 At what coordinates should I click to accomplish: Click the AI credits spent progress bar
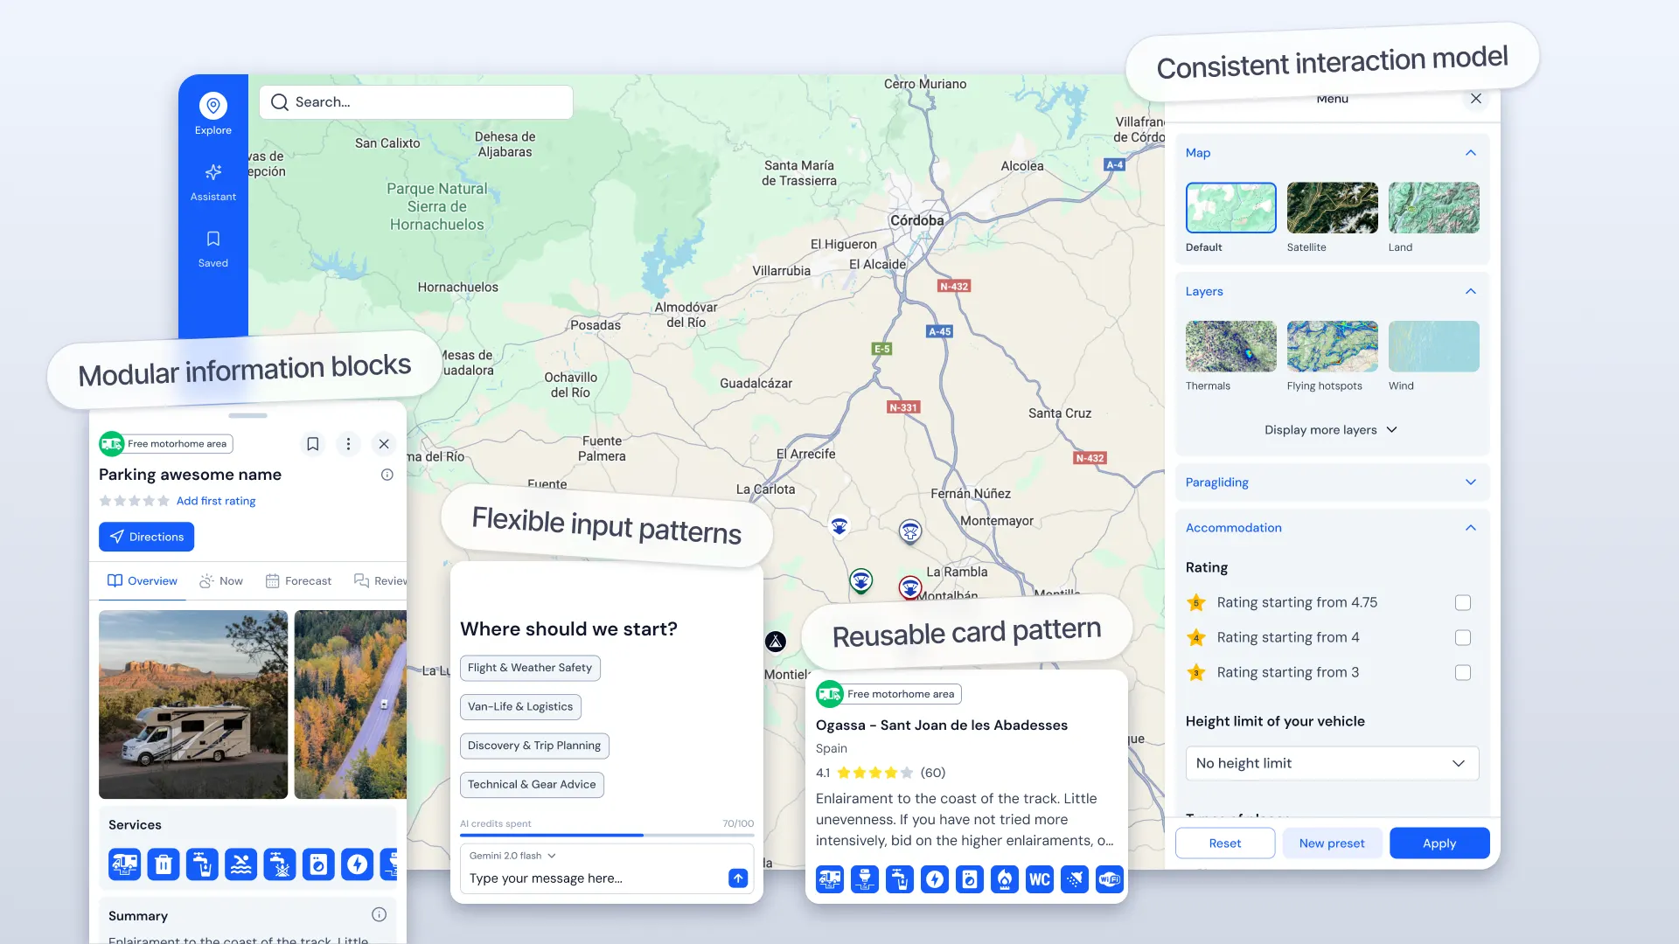pyautogui.click(x=607, y=836)
